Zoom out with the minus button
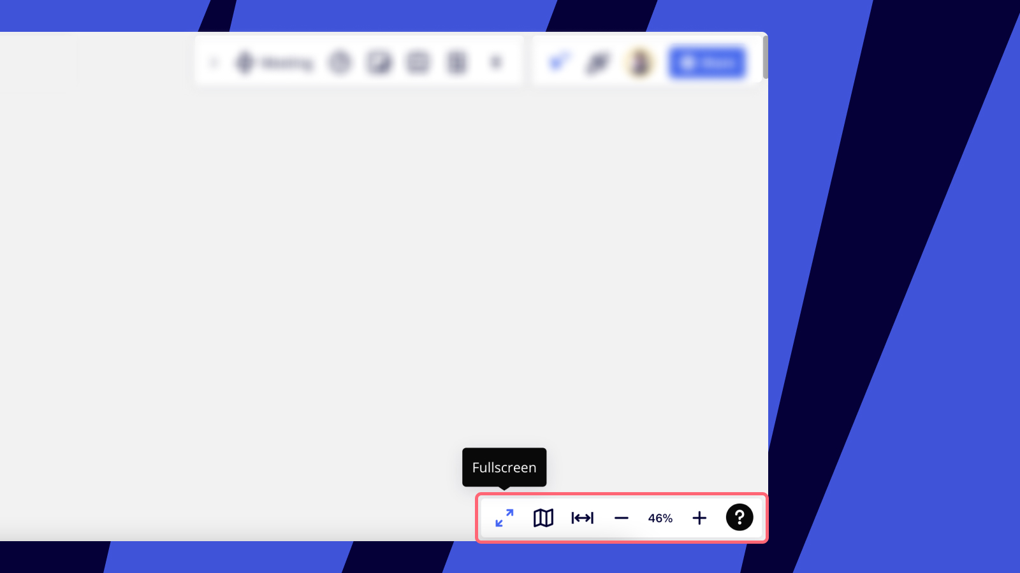This screenshot has width=1020, height=573. tap(622, 518)
